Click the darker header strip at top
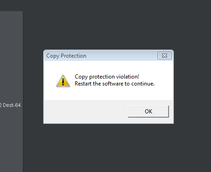 [105, 6]
